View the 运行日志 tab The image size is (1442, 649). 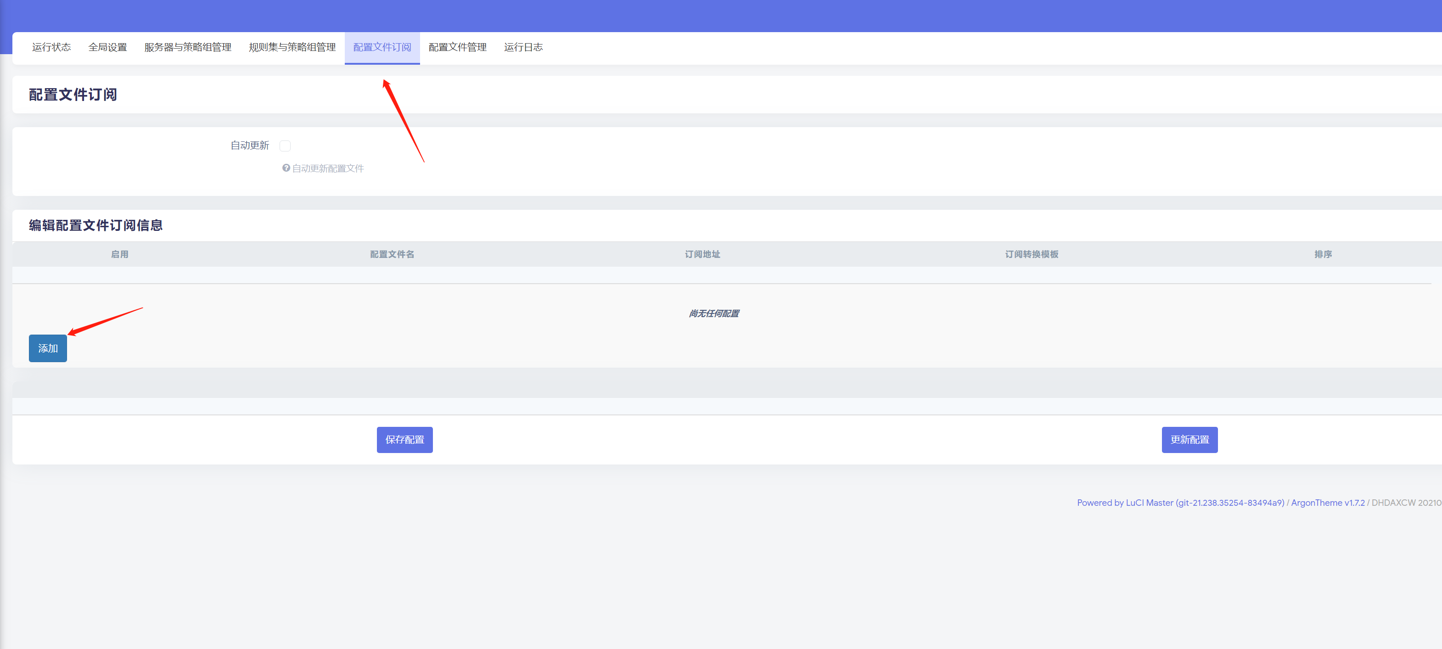pos(523,48)
